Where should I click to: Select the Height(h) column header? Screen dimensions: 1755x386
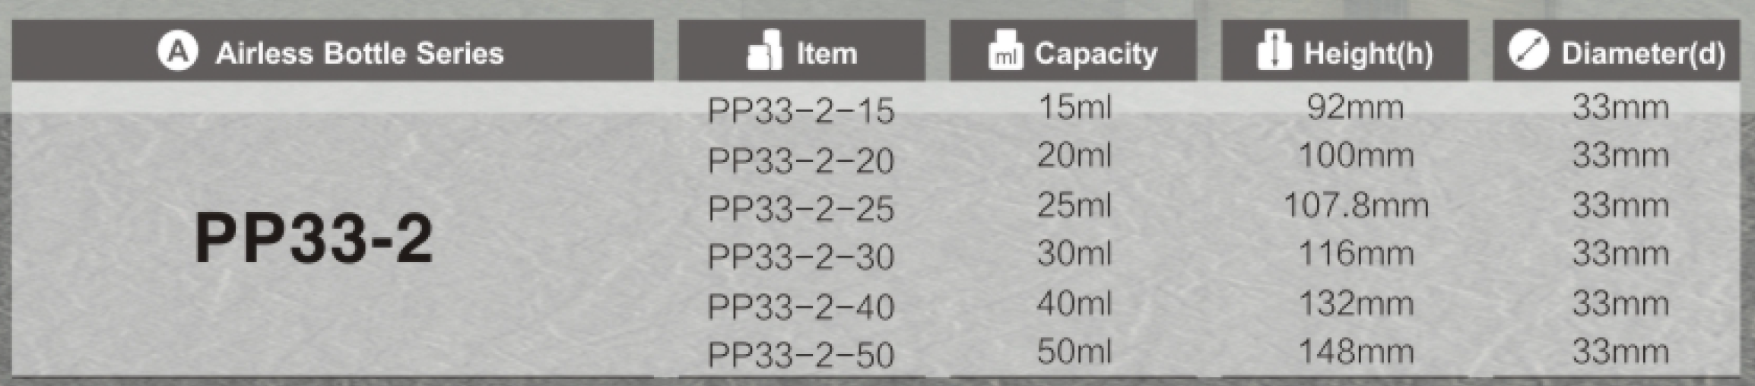[1344, 50]
